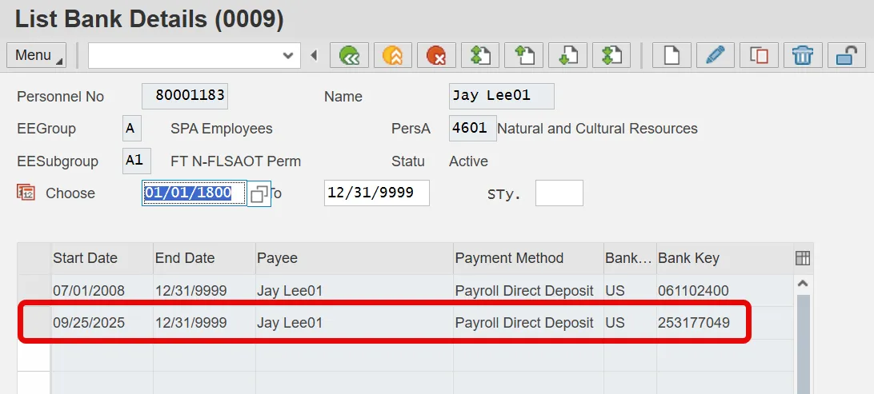Click the Payment Method column header
Image resolution: width=874 pixels, height=394 pixels.
(x=528, y=258)
